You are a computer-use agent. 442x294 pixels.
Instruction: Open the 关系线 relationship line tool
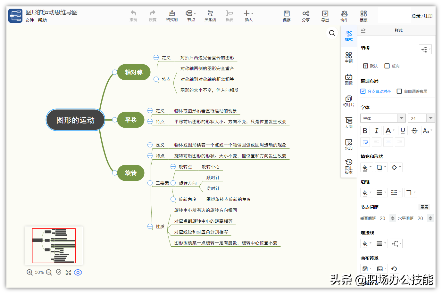210,16
